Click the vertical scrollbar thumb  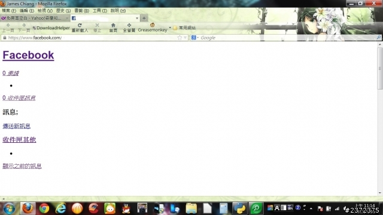point(380,68)
